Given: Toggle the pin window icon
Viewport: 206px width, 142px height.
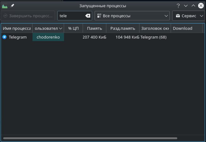Looking at the screenshot, I should pos(12,6).
